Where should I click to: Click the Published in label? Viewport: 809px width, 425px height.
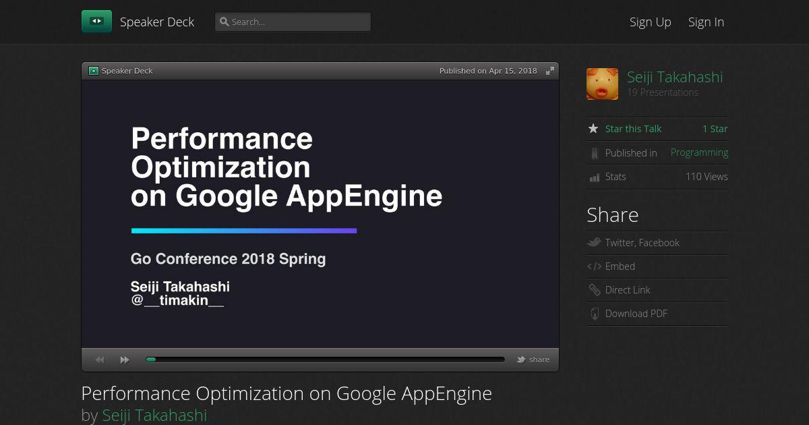point(631,153)
